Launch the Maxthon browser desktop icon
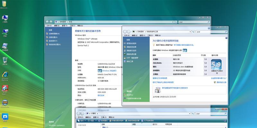257x128 pixels. [5, 117]
